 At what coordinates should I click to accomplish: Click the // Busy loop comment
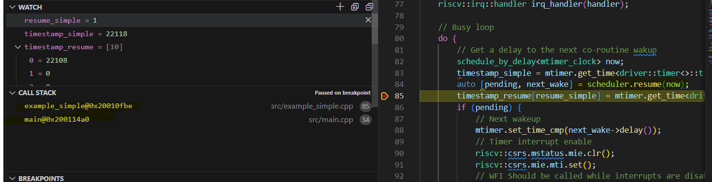(466, 27)
